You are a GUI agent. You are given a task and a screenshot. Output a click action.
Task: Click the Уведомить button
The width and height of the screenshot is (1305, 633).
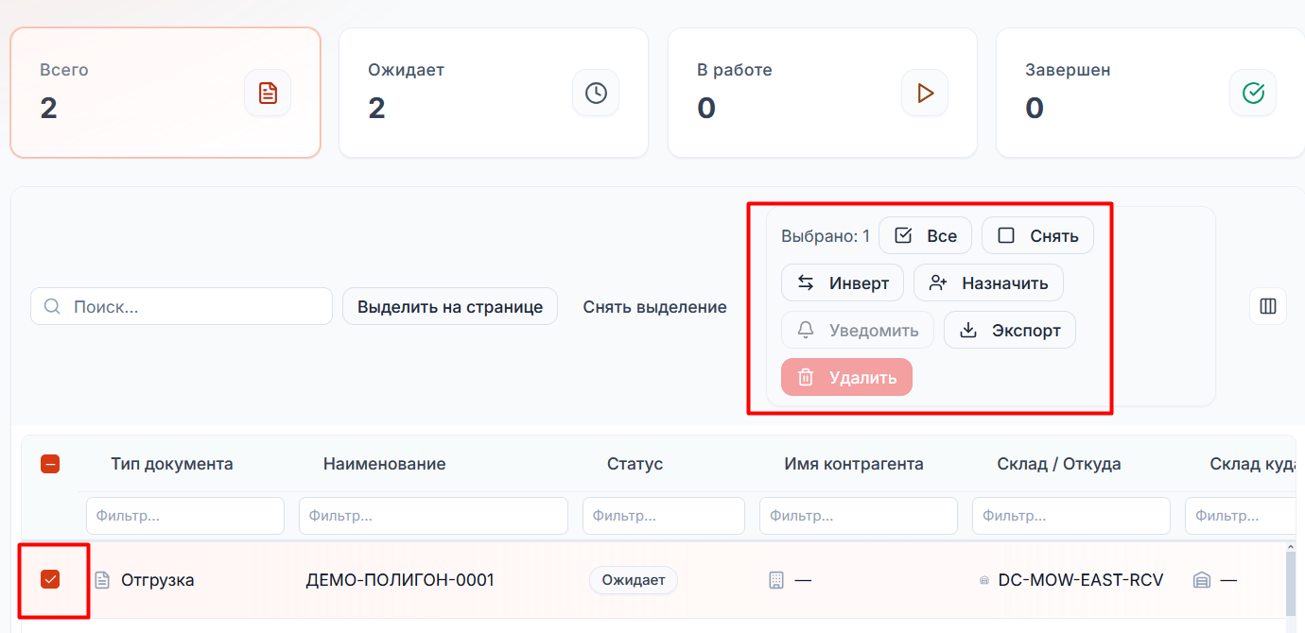(858, 330)
